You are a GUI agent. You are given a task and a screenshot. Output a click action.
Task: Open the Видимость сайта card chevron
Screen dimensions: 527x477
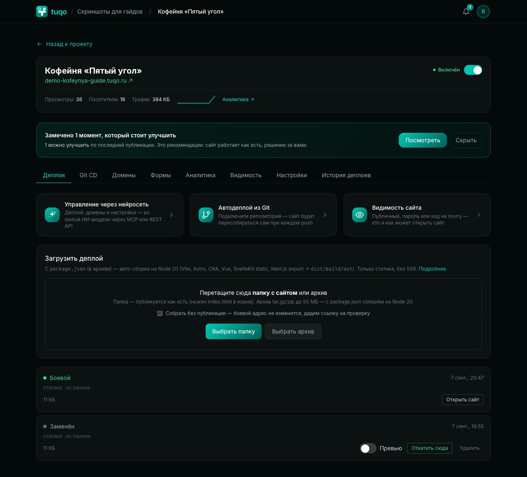[x=478, y=215]
